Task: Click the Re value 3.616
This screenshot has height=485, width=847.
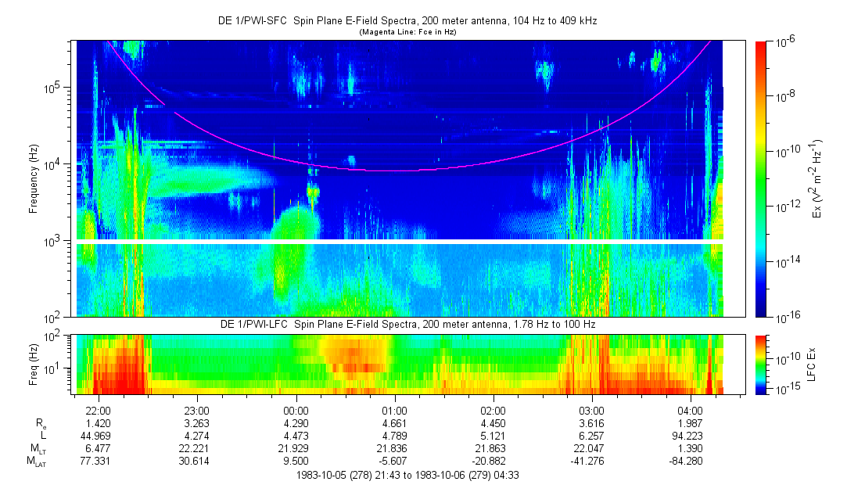Action: pos(591,423)
